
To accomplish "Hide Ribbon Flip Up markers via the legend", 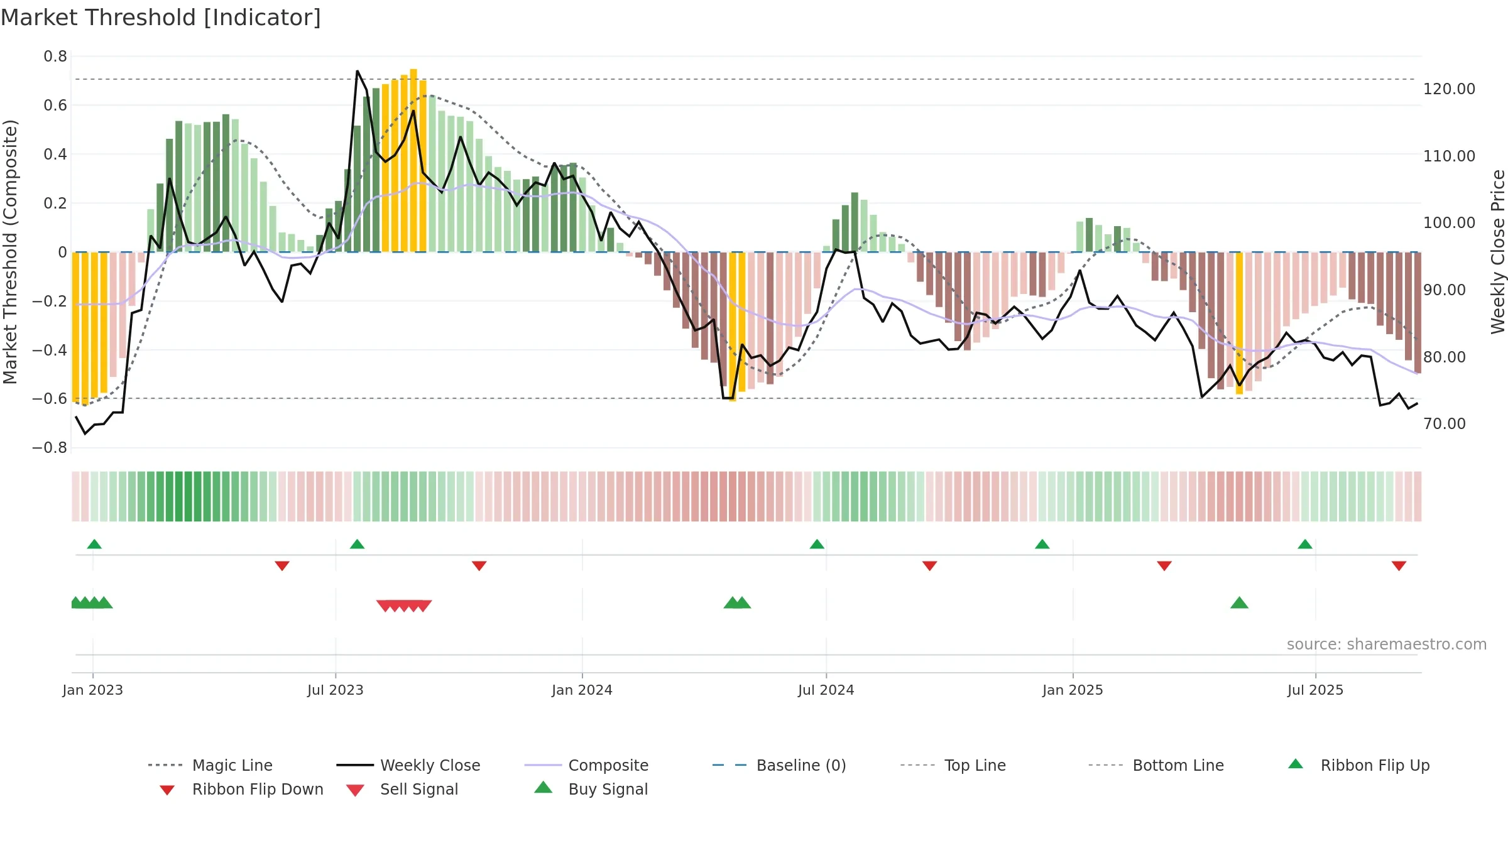I will pyautogui.click(x=1358, y=765).
